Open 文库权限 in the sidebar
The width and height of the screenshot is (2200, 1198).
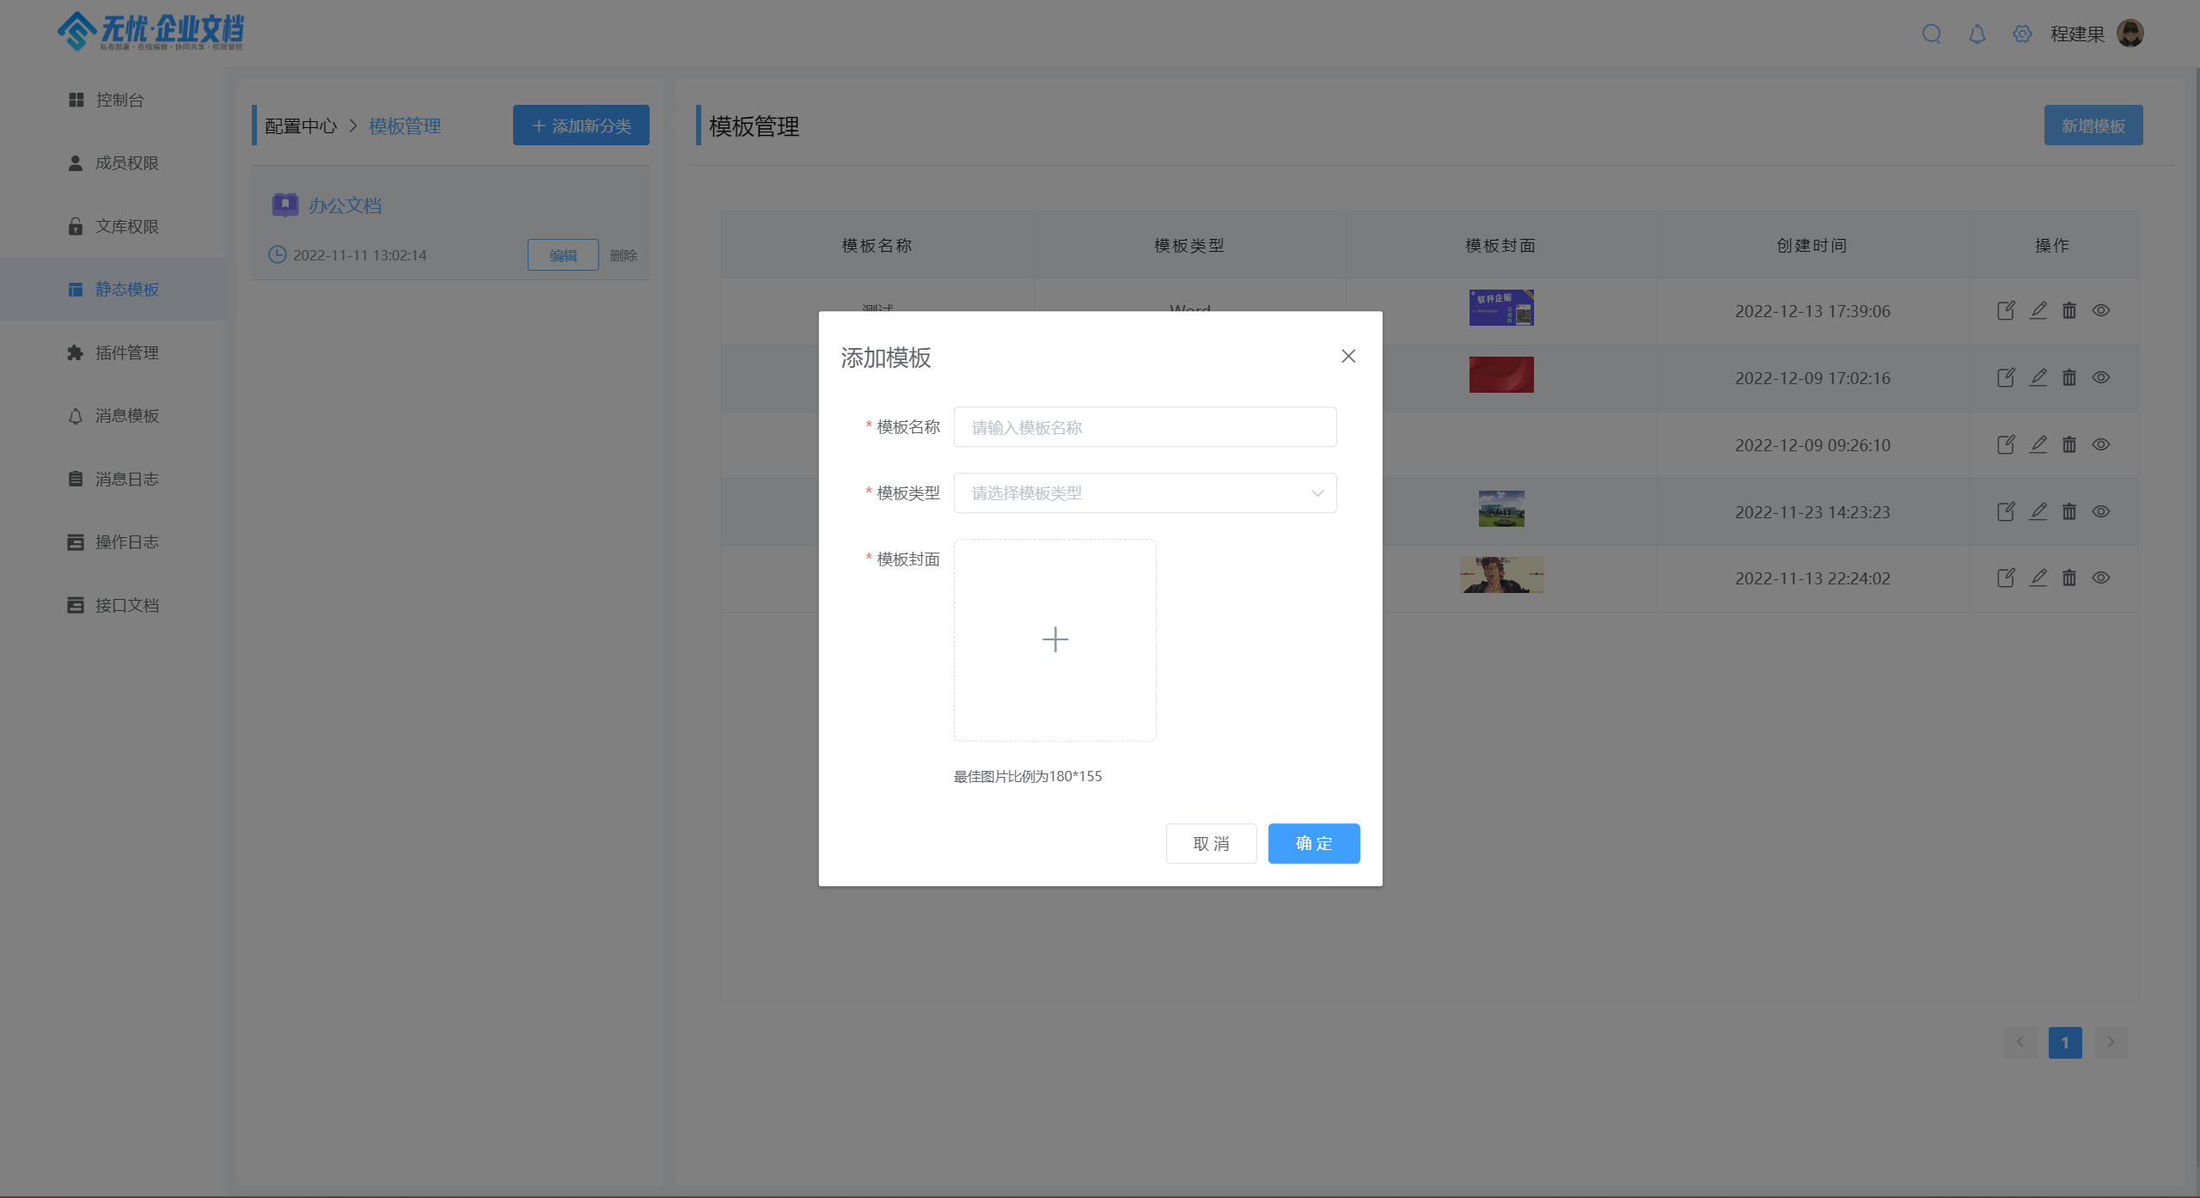pyautogui.click(x=113, y=226)
